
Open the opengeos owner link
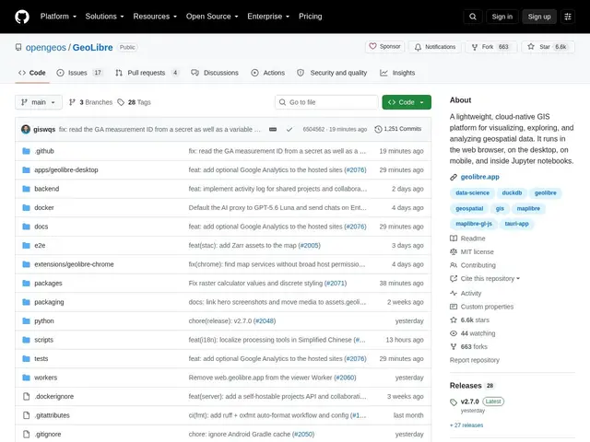pyautogui.click(x=45, y=47)
